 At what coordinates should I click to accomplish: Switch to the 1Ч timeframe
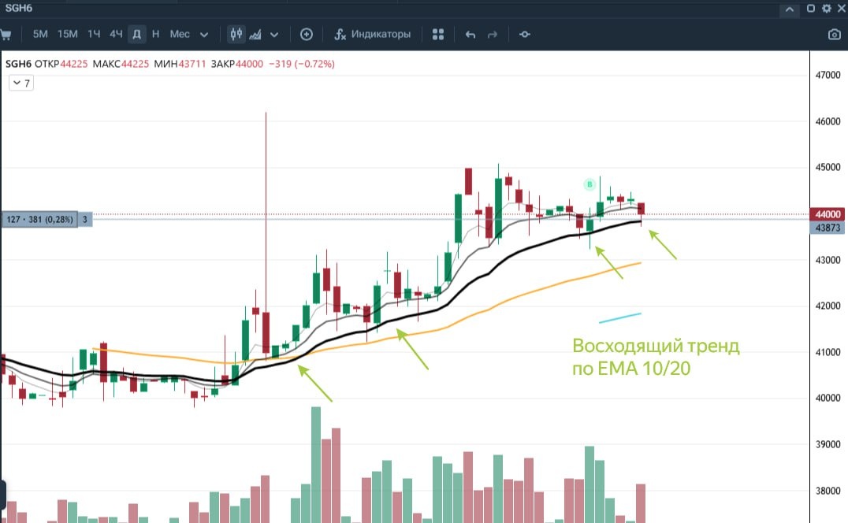94,34
